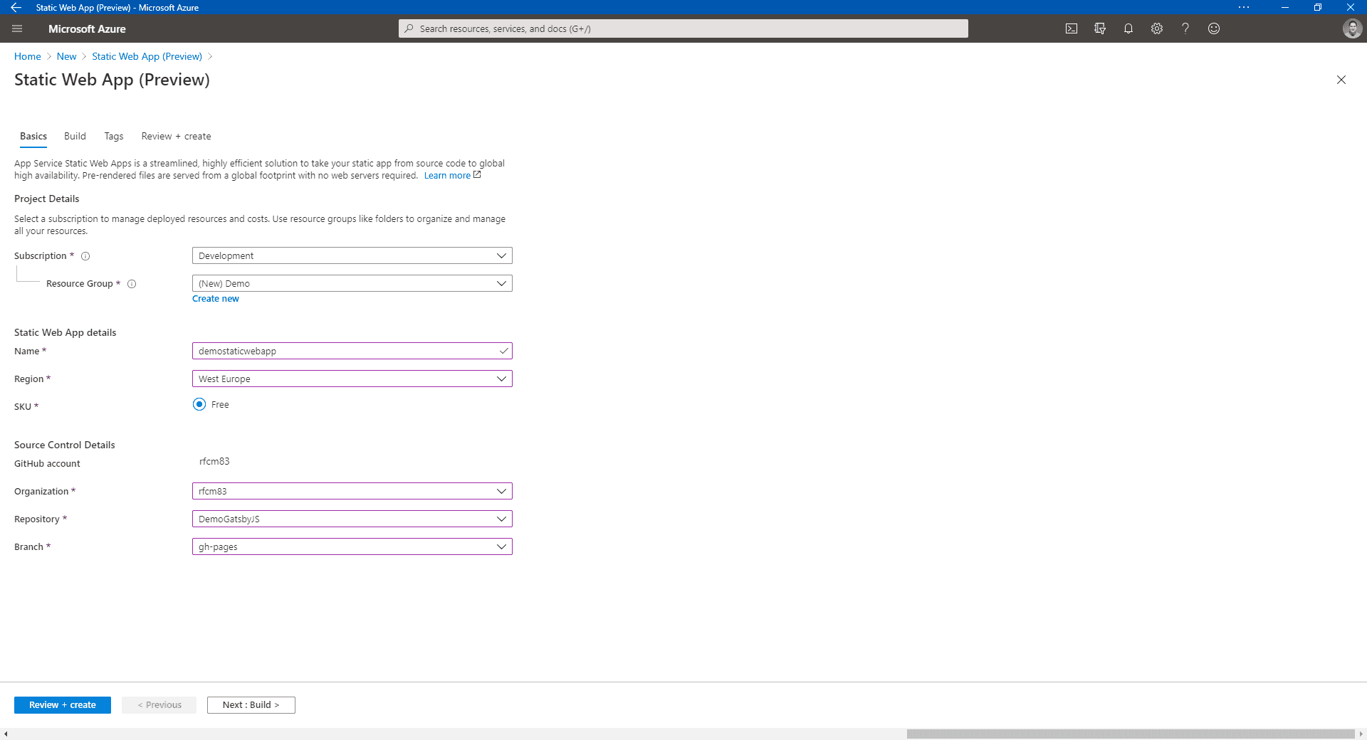
Task: Open the help question mark icon
Action: (1185, 28)
